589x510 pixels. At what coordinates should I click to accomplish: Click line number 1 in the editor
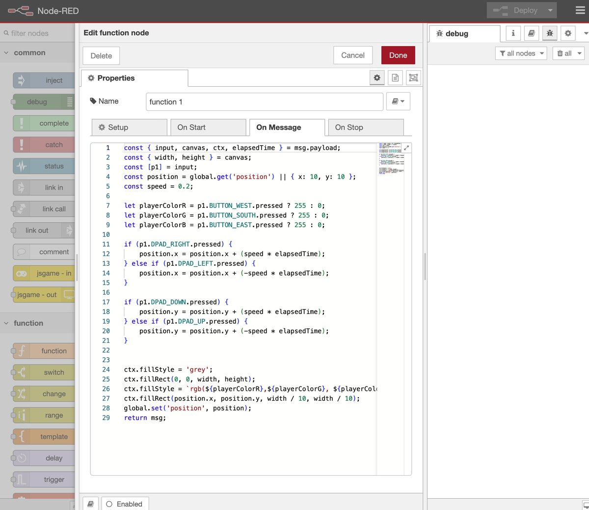click(x=108, y=148)
